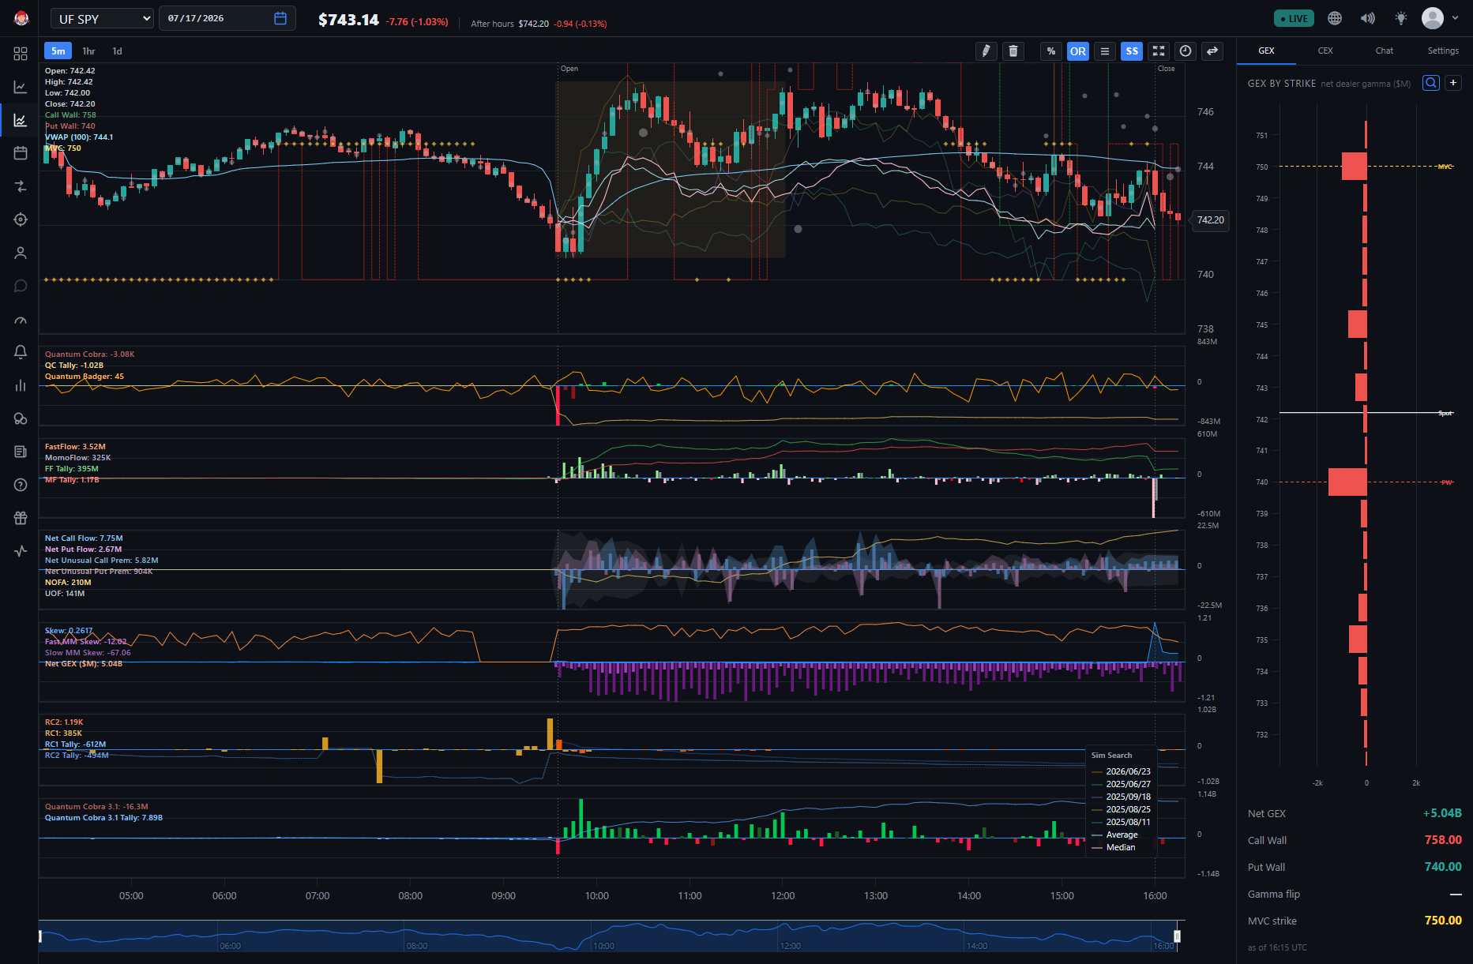Open the bar chart sidebar icon
This screenshot has width=1473, height=964.
tap(21, 385)
